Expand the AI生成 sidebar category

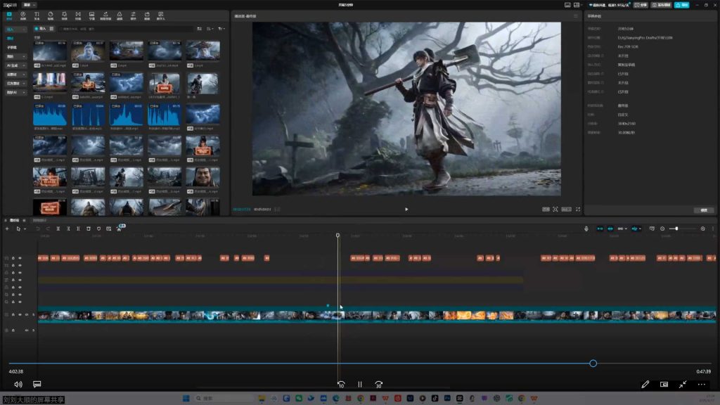pos(15,65)
